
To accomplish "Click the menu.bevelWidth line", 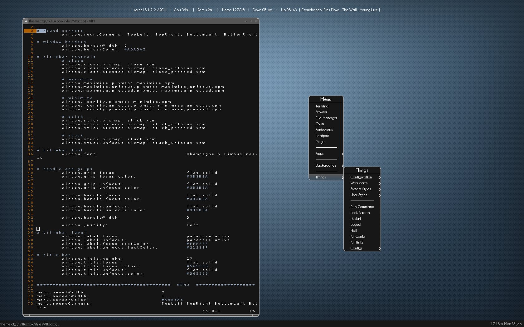I will tap(100, 292).
